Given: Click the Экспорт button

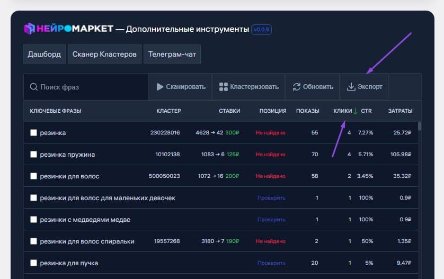Looking at the screenshot, I should point(364,87).
